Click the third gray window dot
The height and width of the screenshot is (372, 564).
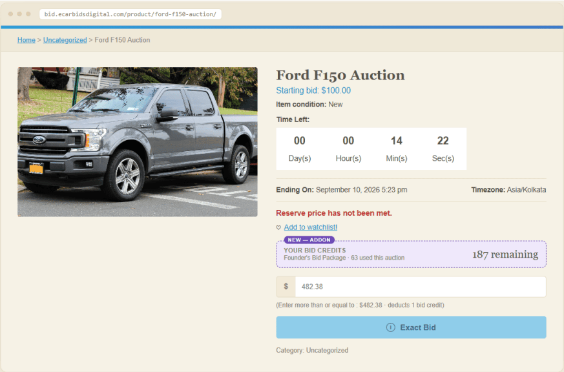click(28, 14)
